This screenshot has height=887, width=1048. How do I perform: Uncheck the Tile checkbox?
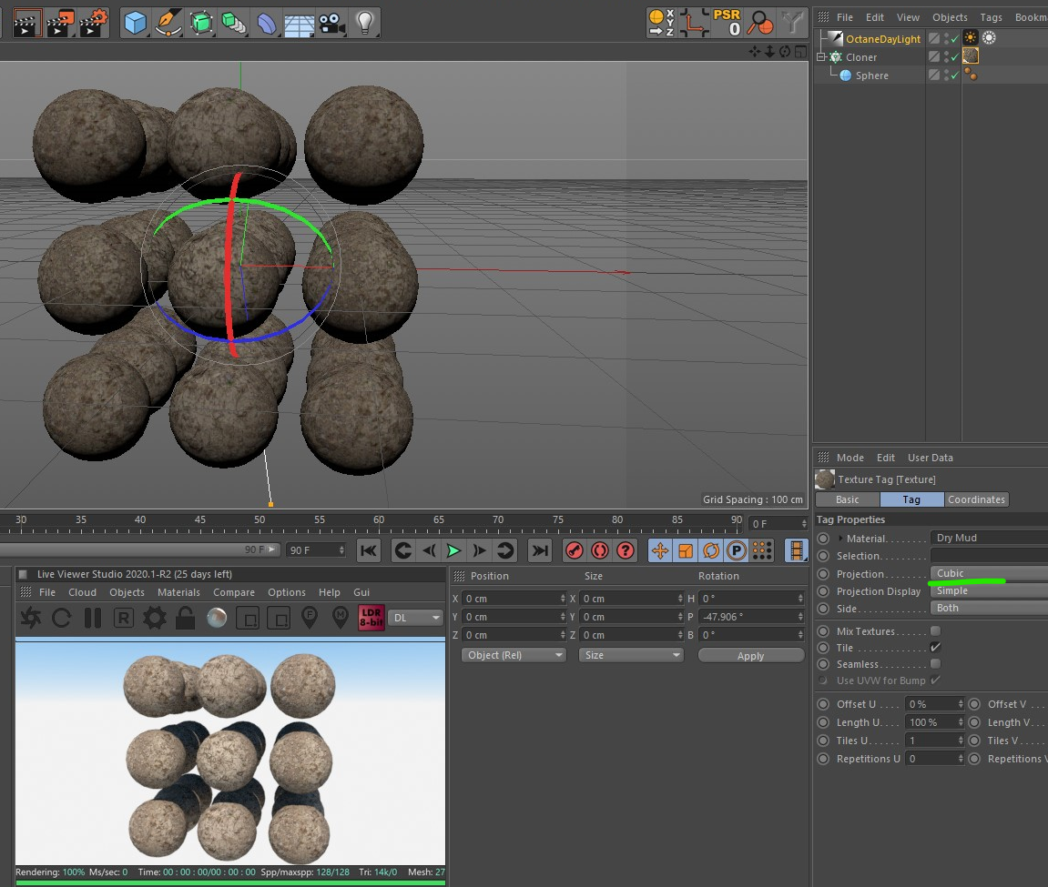(935, 648)
